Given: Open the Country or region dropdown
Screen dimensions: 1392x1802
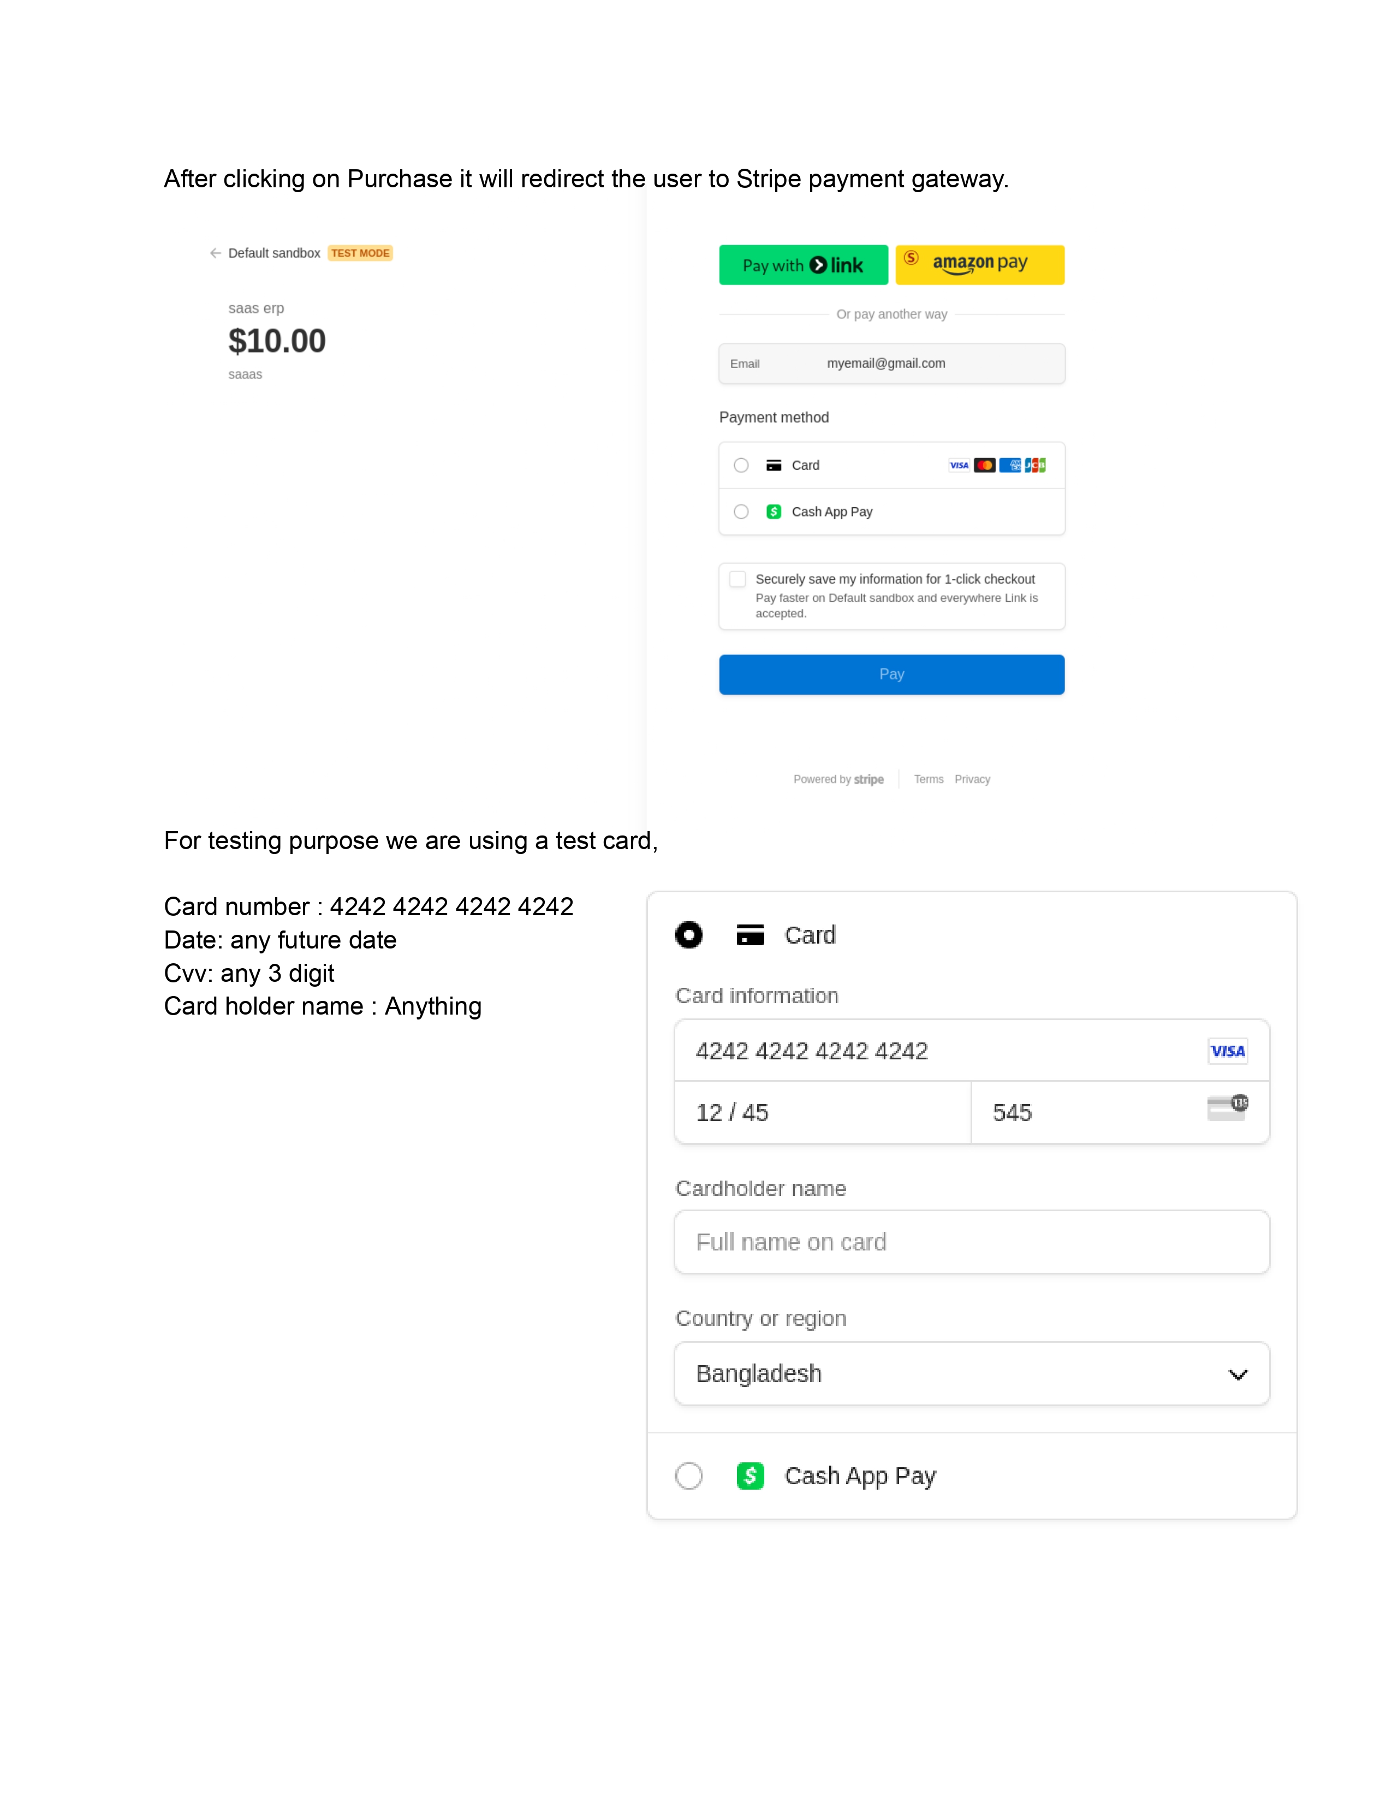Looking at the screenshot, I should 971,1374.
